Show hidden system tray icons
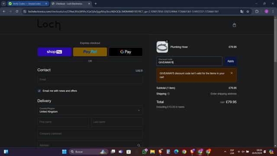Screen dimensions: 277x156 (x=225, y=152)
